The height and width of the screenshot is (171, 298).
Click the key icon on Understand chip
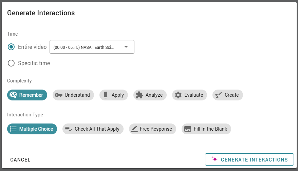pos(58,95)
